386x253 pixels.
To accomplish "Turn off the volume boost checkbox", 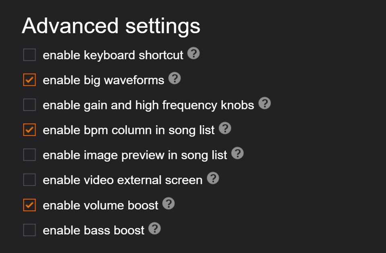I will [x=29, y=205].
